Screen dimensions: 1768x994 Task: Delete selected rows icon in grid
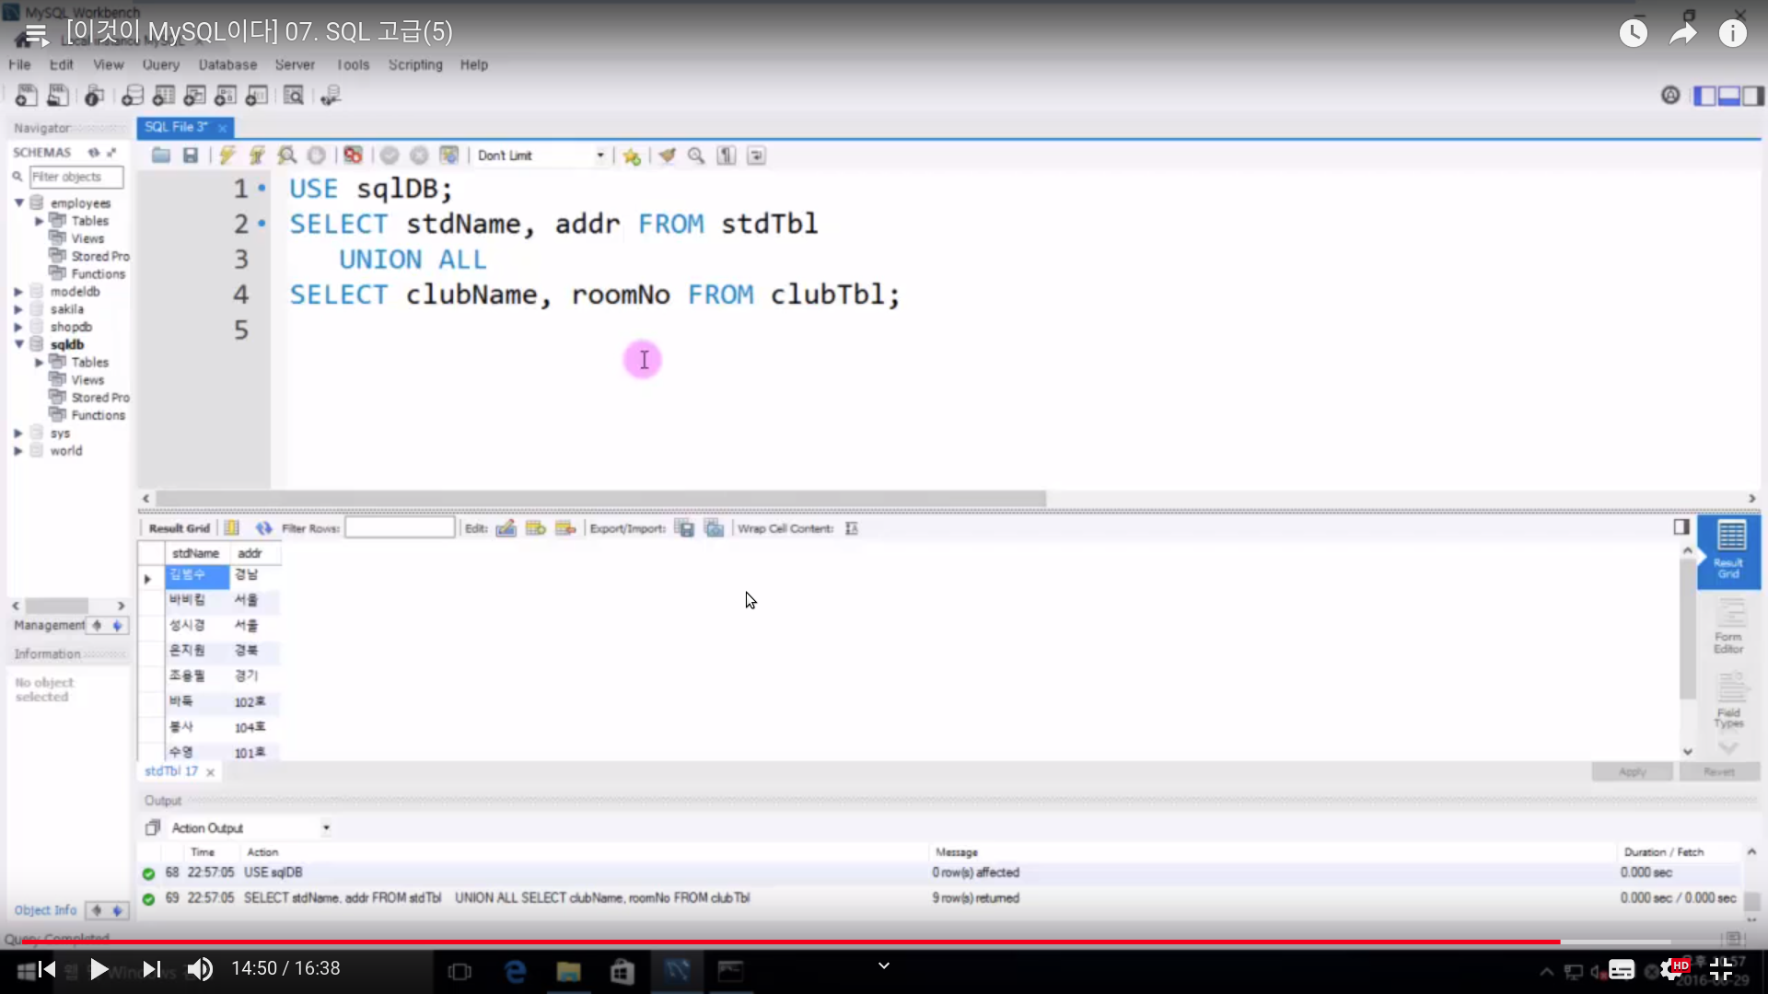(x=565, y=528)
